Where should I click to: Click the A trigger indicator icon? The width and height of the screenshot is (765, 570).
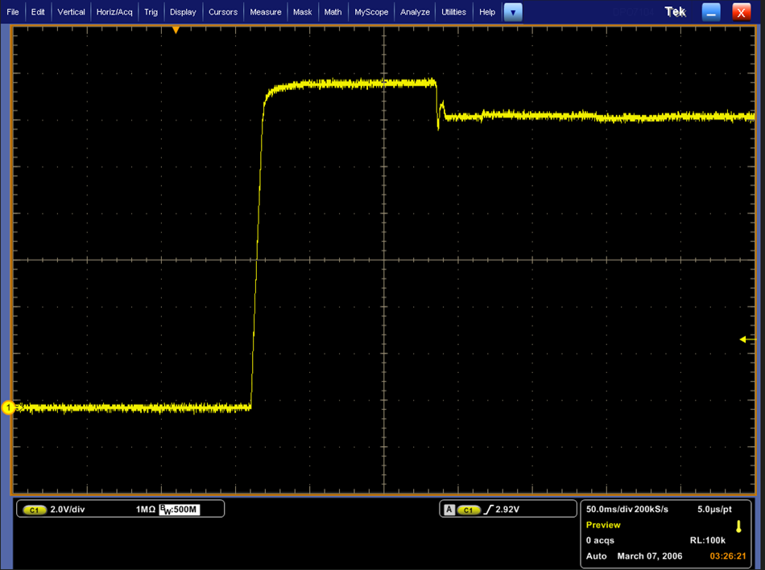coord(449,510)
